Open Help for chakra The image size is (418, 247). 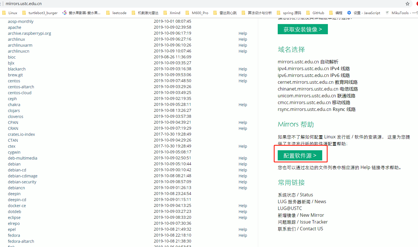pyautogui.click(x=243, y=105)
